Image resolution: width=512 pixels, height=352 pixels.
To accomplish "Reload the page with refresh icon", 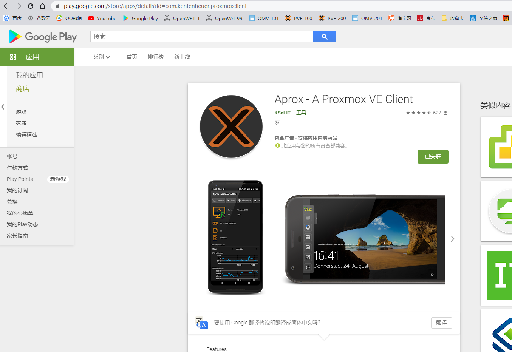I will pyautogui.click(x=31, y=6).
